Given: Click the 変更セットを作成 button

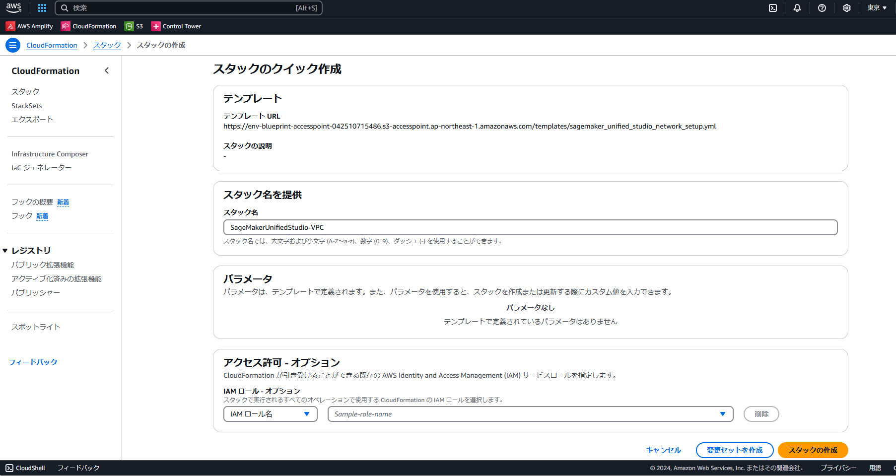Looking at the screenshot, I should [x=735, y=450].
